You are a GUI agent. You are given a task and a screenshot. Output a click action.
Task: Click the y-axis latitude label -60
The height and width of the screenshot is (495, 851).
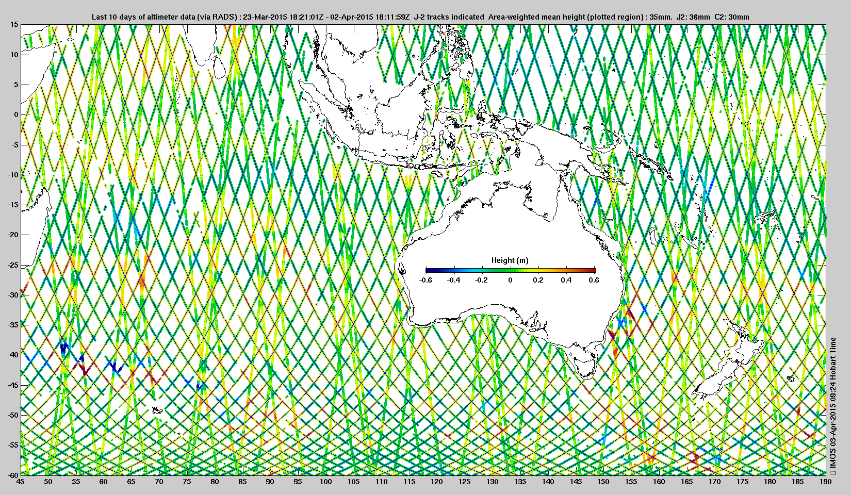tap(12, 474)
